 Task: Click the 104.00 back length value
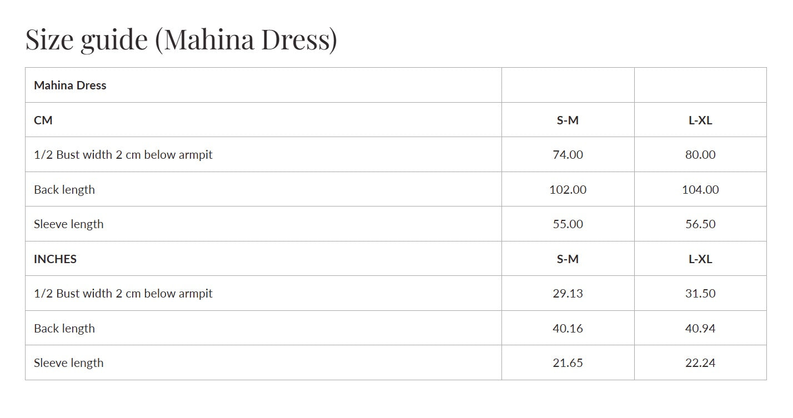(700, 190)
